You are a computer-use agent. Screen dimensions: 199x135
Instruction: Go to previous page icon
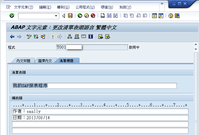[132, 16]
